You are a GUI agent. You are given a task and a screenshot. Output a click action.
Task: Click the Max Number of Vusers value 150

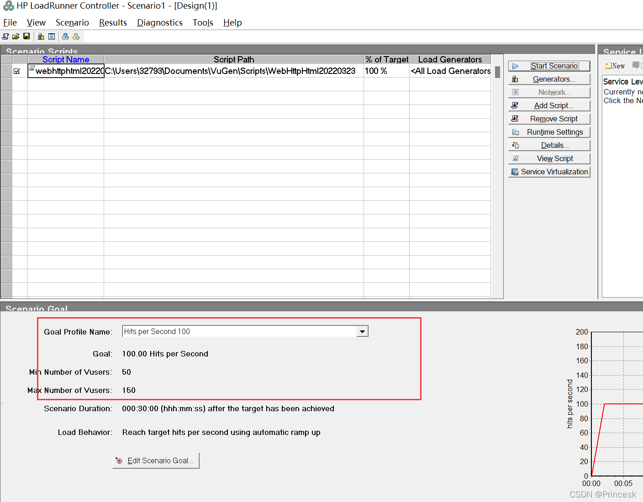129,390
